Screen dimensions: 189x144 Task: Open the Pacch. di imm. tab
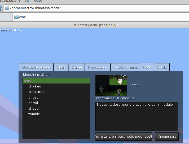pyautogui.click(x=125, y=67)
